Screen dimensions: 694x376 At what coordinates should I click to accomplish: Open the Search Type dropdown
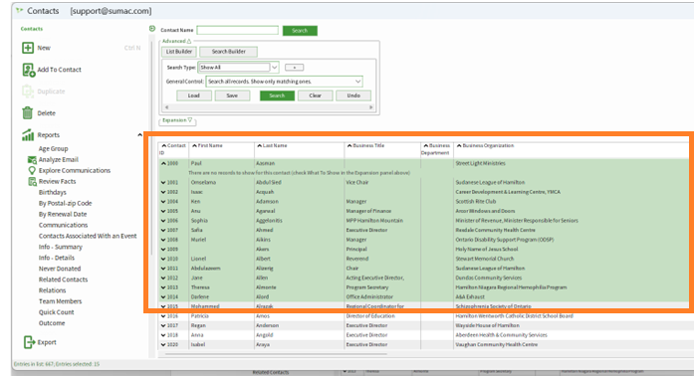(275, 68)
